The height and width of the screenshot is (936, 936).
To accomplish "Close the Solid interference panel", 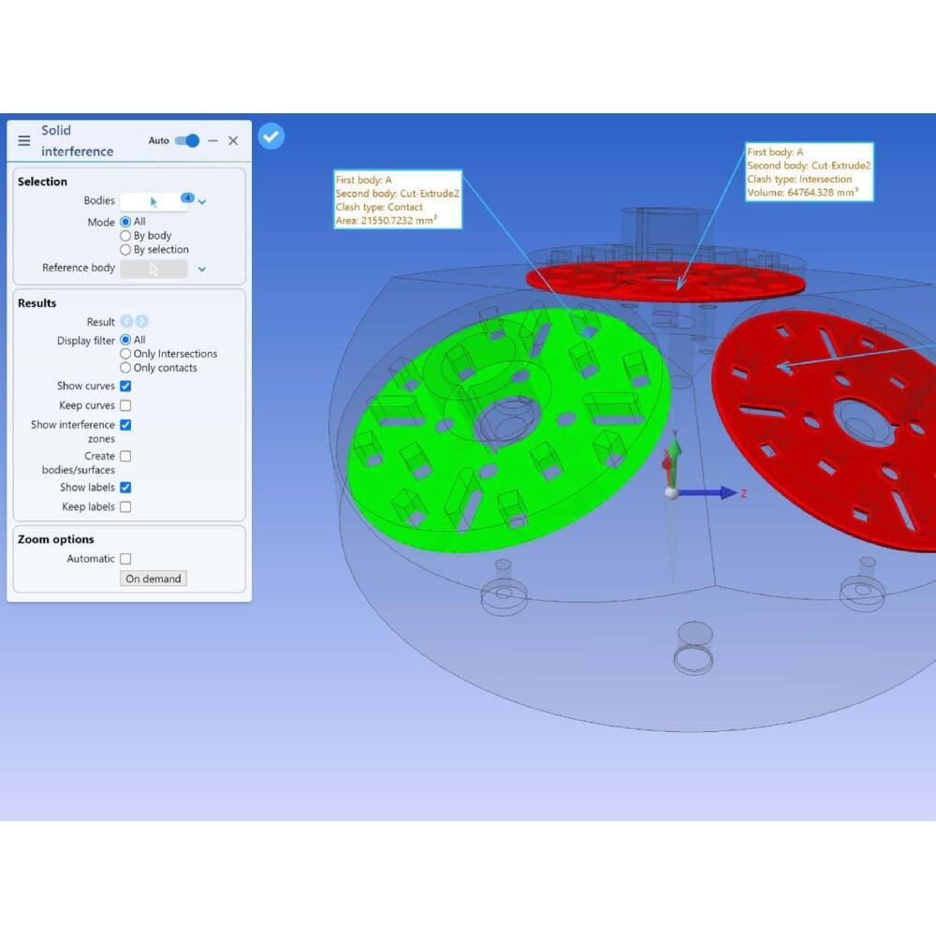I will pyautogui.click(x=233, y=141).
